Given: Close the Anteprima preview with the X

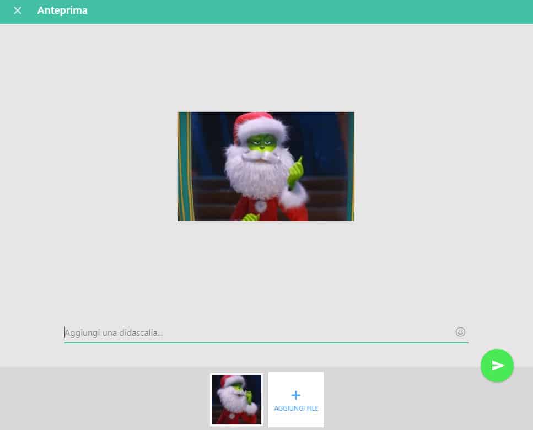Looking at the screenshot, I should click(18, 10).
